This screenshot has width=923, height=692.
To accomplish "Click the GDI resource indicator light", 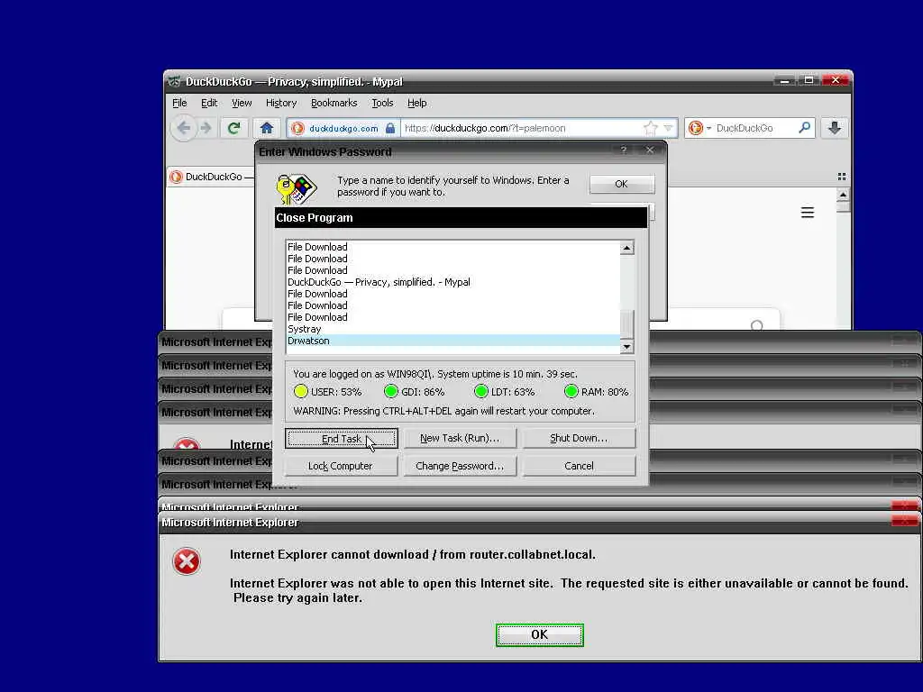I will (x=391, y=391).
